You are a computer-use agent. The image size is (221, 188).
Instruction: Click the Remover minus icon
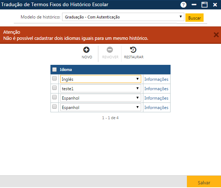click(110, 50)
